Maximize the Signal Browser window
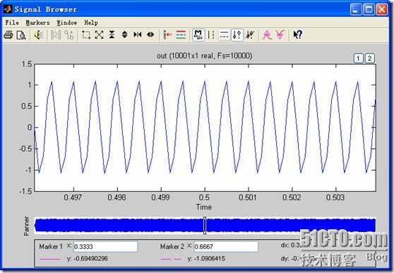This screenshot has height=273, width=394. 369,10
